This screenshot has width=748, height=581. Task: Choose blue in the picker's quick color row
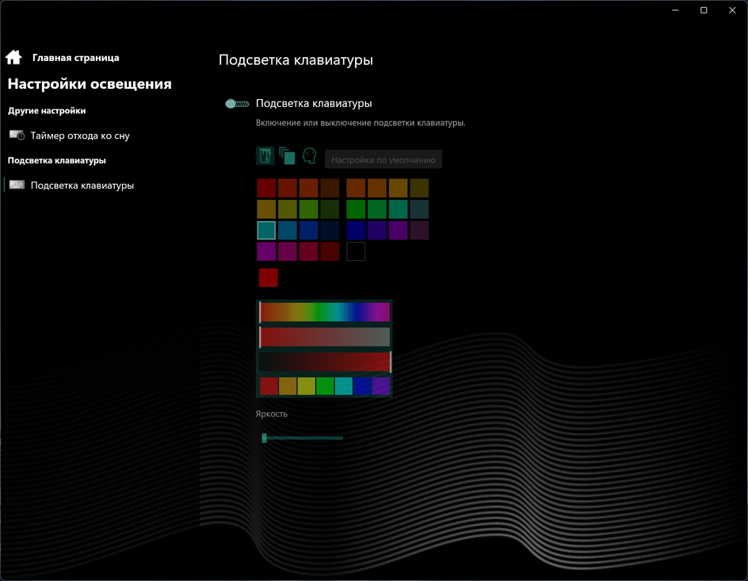[362, 386]
